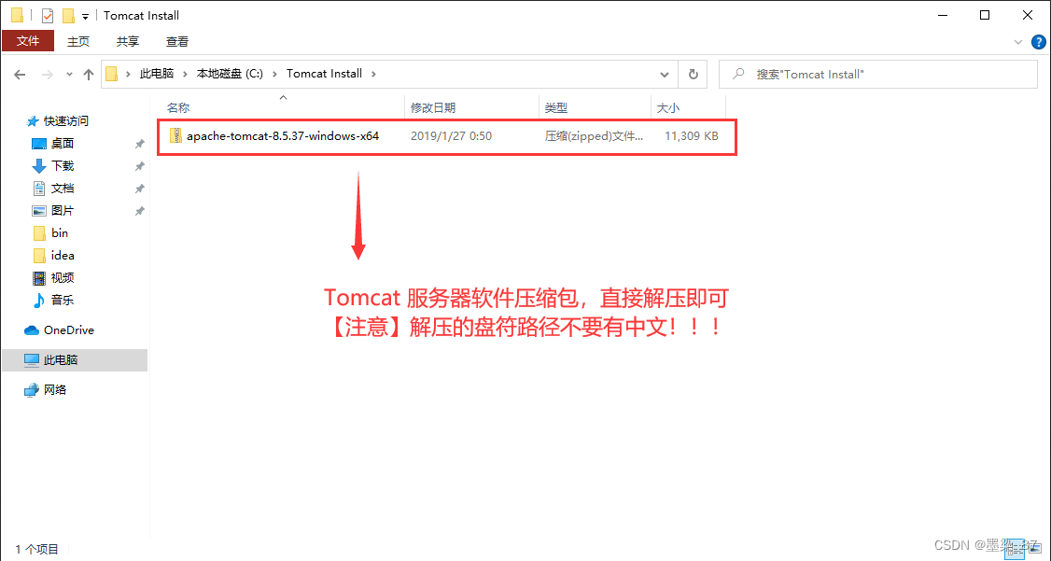Expand chevron after Tomcat Install breadcrumb
This screenshot has height=561, width=1051.
pyautogui.click(x=374, y=74)
